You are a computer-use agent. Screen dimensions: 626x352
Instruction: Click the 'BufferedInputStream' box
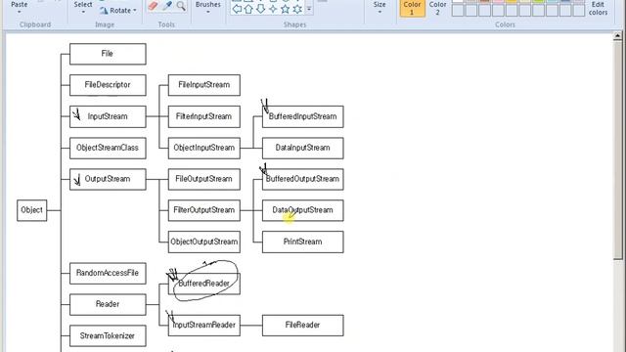point(302,116)
